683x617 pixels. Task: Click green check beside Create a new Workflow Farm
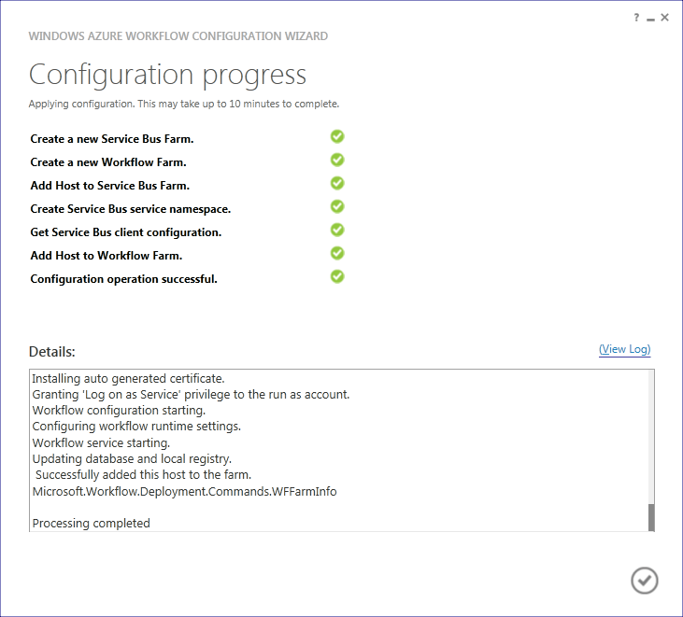(337, 160)
